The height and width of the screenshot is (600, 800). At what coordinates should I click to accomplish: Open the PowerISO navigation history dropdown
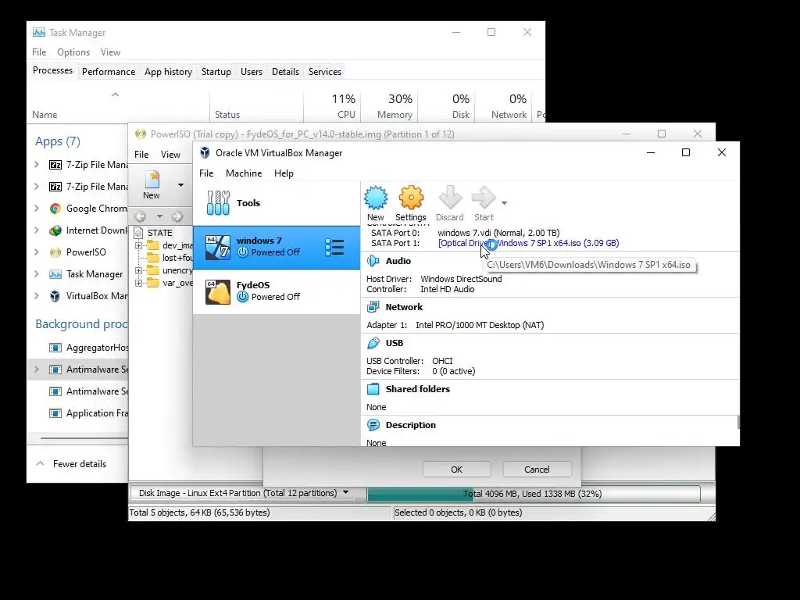(x=159, y=216)
